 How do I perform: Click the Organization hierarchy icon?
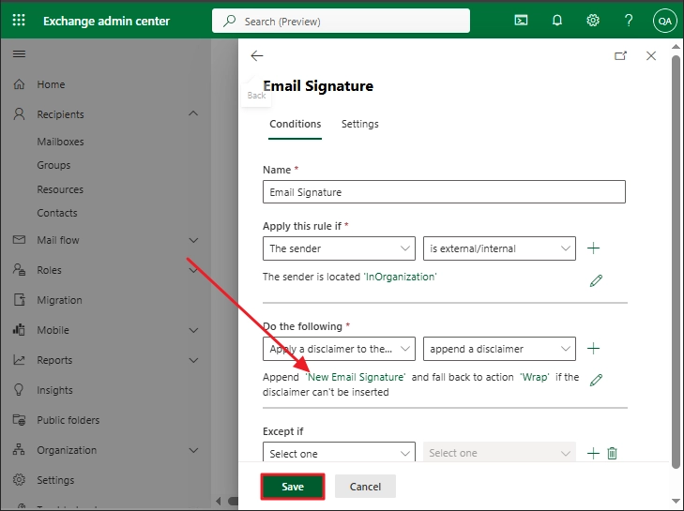tap(19, 449)
